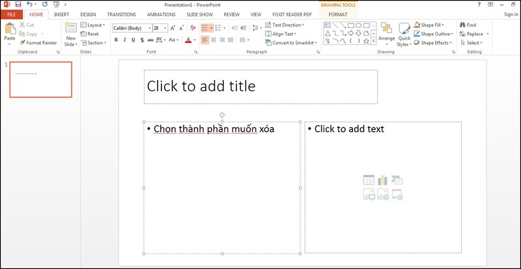Click Find in Editing group

coord(468,25)
